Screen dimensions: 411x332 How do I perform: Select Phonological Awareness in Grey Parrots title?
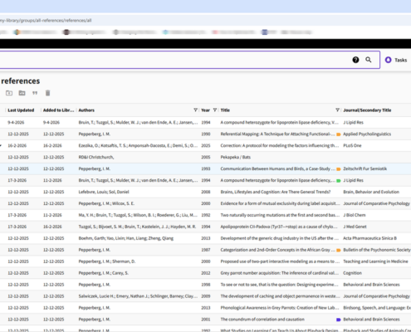pos(280,308)
